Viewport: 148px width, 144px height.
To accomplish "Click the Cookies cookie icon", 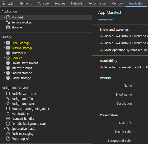I will [8, 58].
